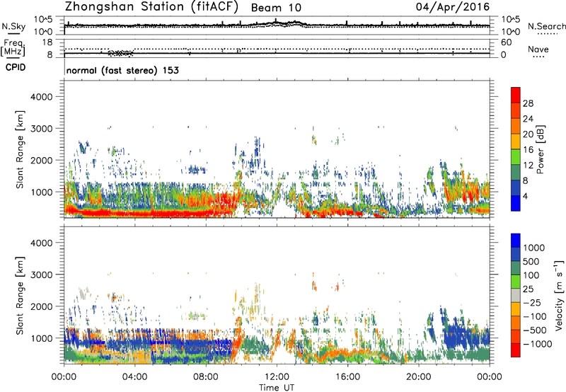Pick the red bottom segment of Velocity colorbar
Viewport: 566px width, 392px height.
(516, 350)
